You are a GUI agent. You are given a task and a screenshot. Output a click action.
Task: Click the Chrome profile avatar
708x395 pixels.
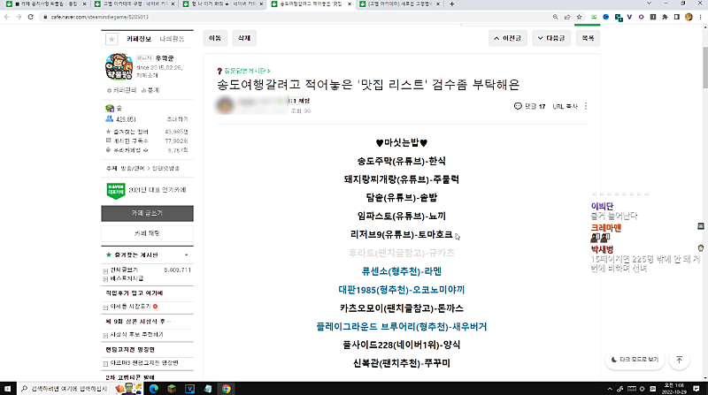coord(689,17)
